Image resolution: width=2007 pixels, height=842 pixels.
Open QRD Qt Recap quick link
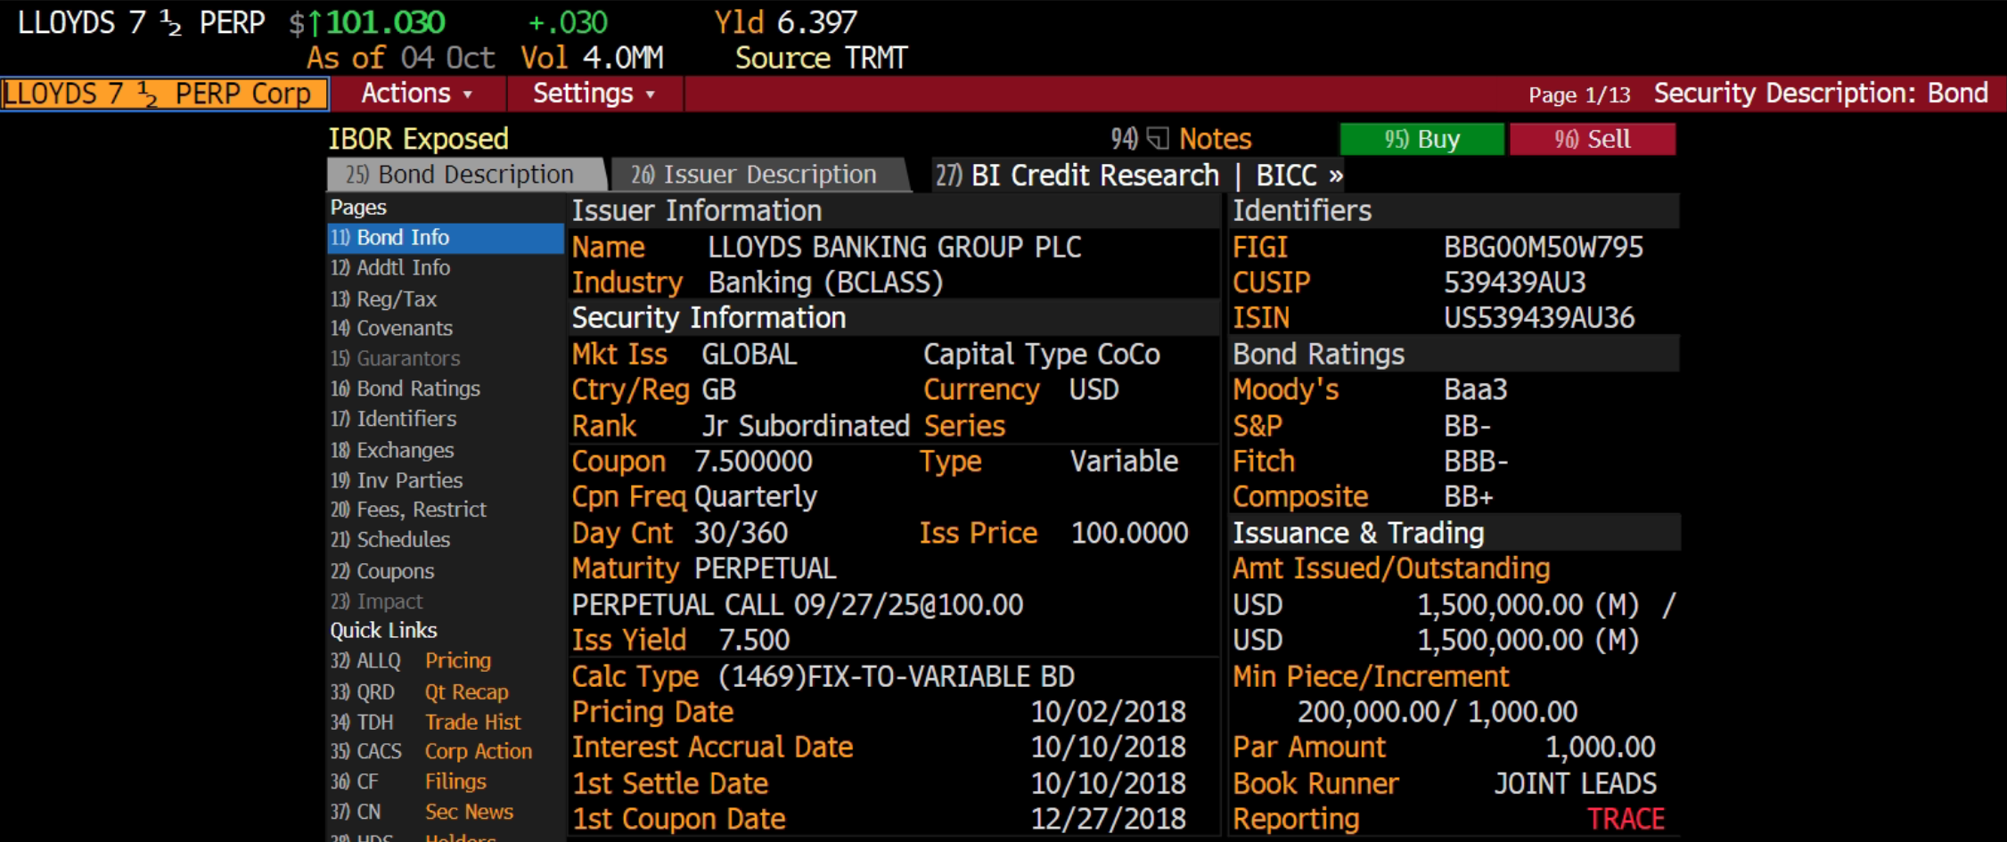(x=420, y=692)
